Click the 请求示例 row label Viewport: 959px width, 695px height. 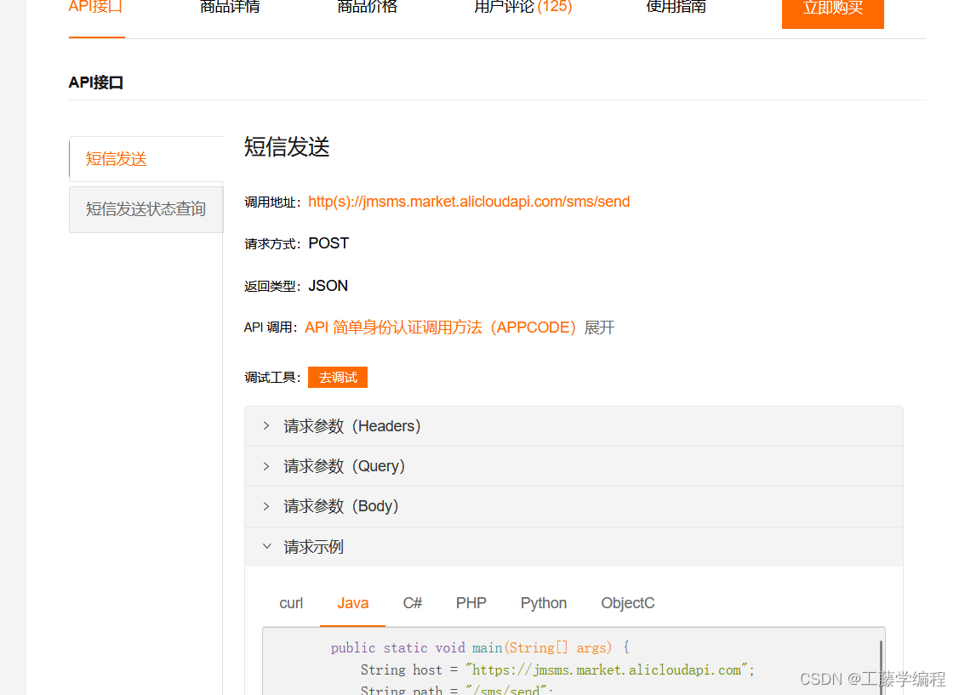pos(313,547)
